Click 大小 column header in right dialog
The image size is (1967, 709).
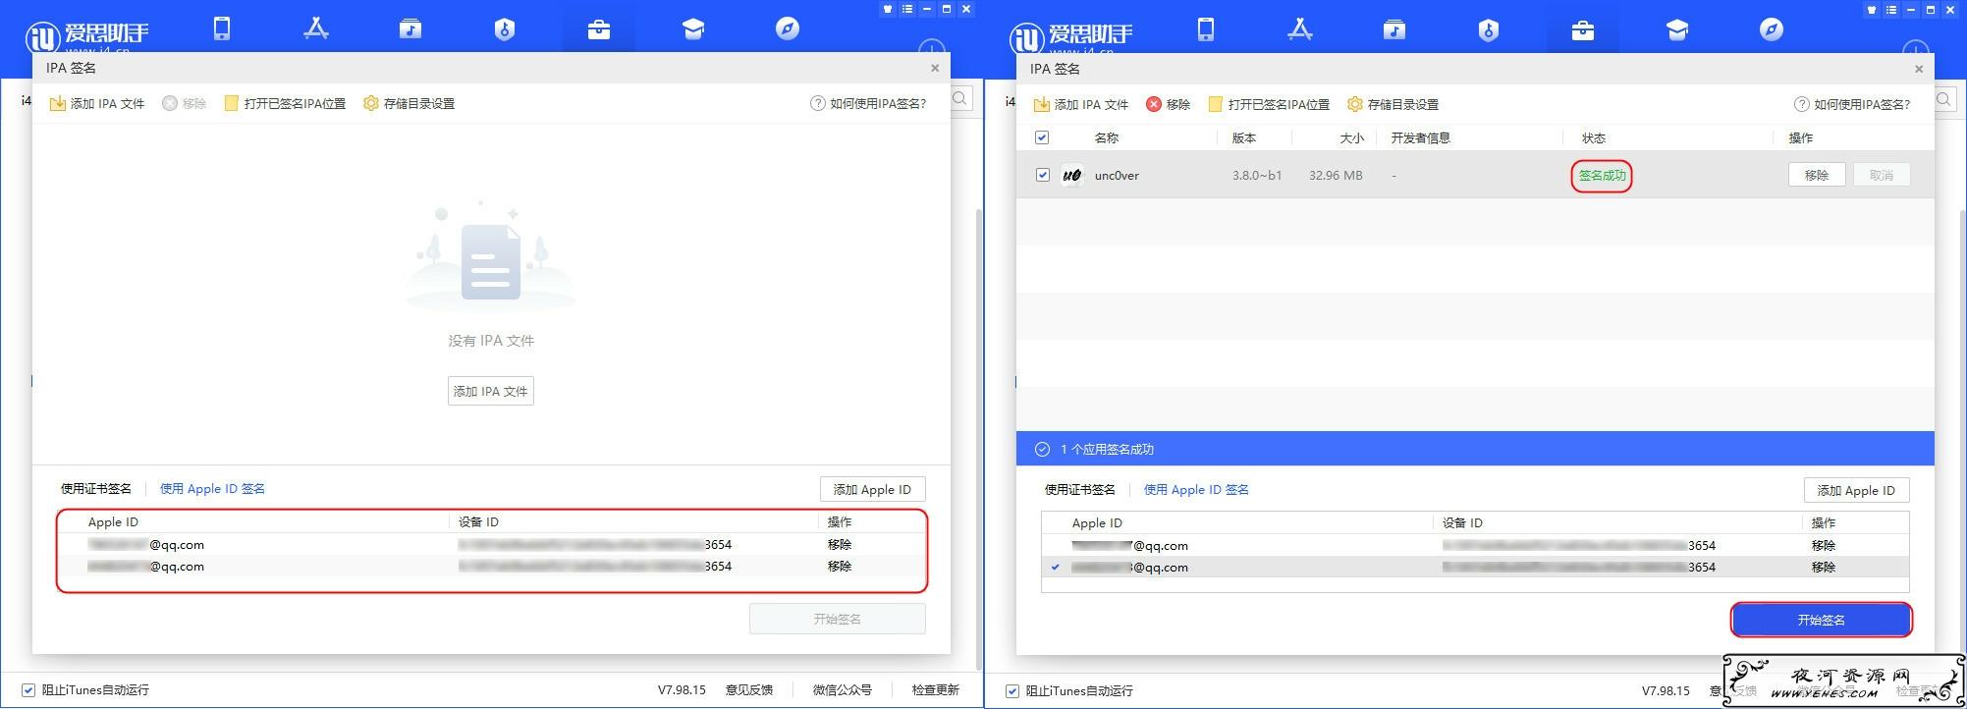click(1352, 137)
